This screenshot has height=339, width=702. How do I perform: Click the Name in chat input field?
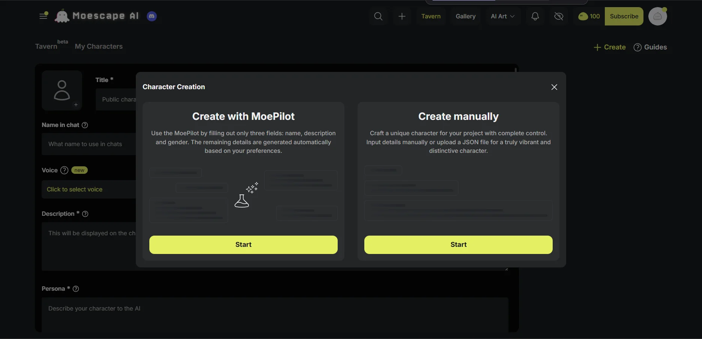[89, 144]
